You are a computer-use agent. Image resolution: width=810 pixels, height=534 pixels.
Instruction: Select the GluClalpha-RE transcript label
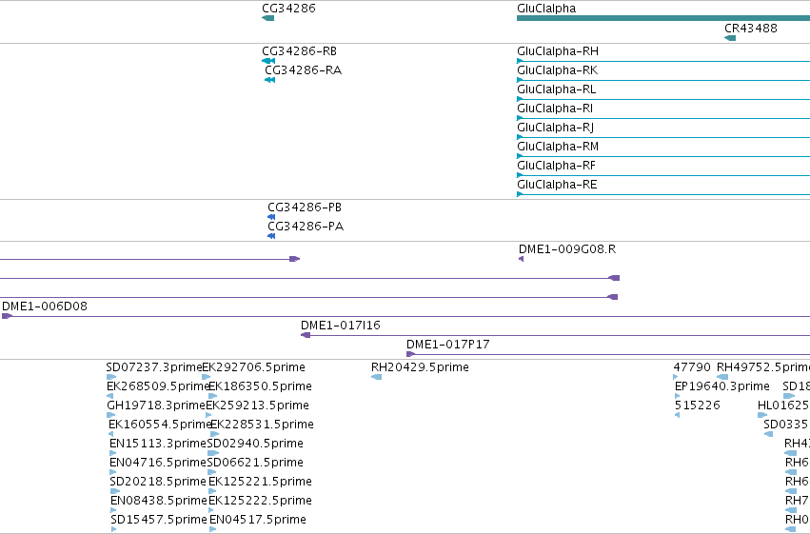[x=557, y=185]
